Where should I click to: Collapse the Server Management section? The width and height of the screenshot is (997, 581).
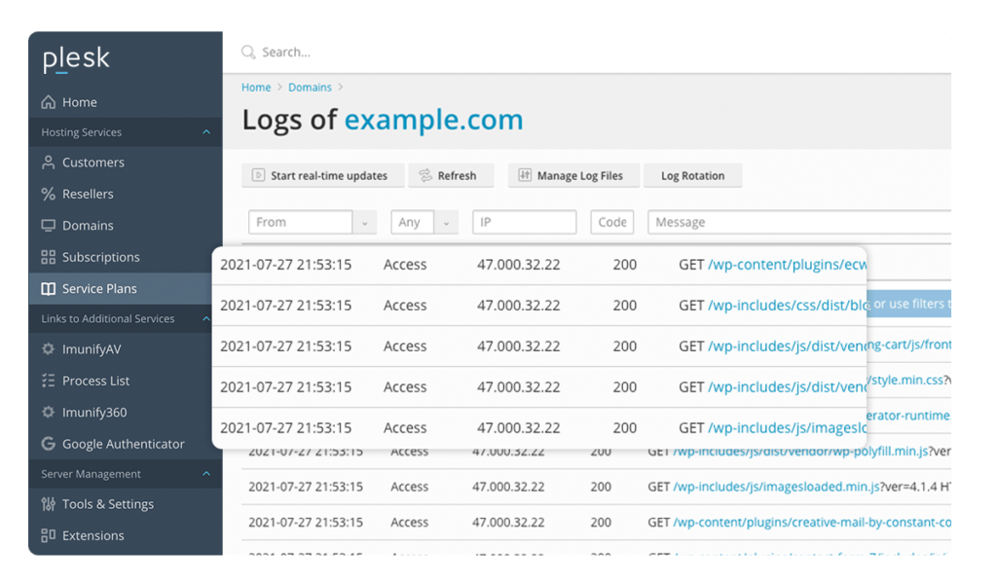click(x=206, y=474)
